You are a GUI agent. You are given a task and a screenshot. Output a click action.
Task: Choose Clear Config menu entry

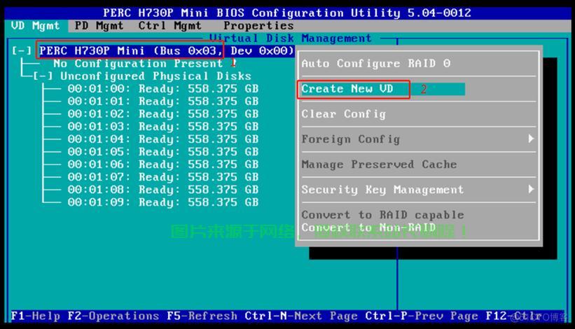tap(344, 114)
